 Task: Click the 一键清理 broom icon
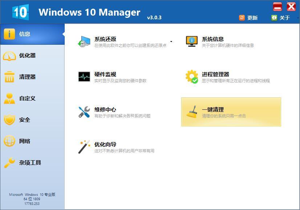192,112
